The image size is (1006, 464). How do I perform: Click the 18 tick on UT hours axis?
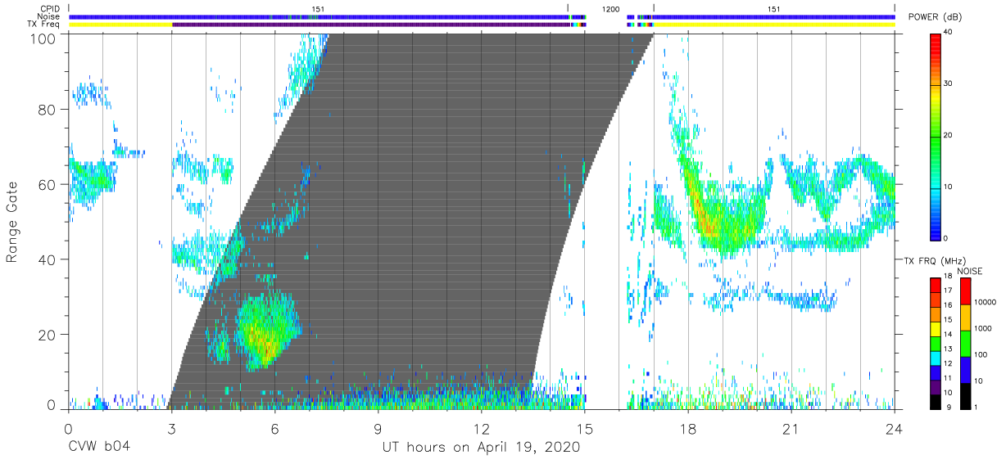coord(688,428)
